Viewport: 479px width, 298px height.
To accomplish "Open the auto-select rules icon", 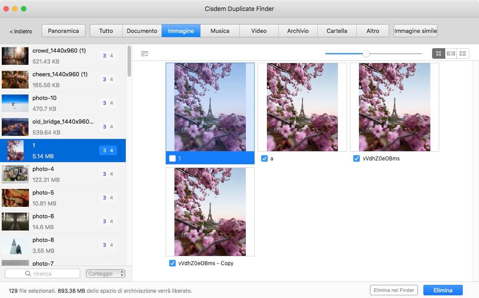I will point(145,53).
